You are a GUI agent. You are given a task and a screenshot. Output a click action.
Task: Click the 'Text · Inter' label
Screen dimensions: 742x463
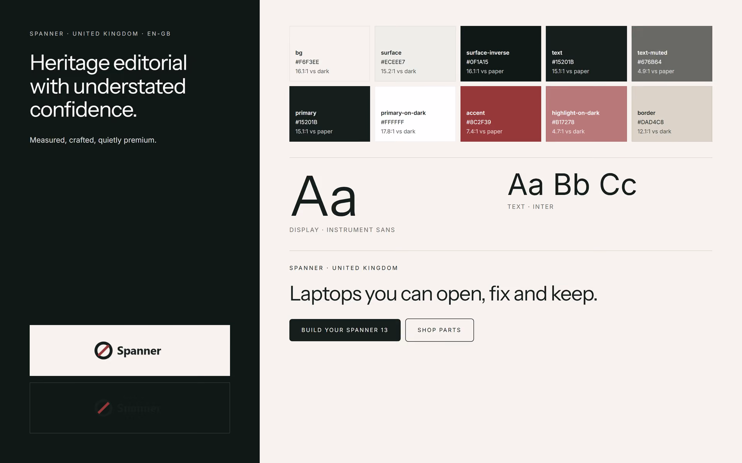click(530, 207)
